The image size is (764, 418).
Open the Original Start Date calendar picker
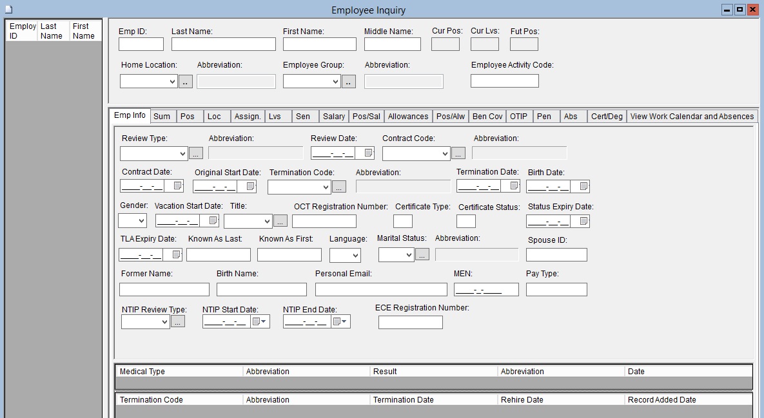point(250,187)
